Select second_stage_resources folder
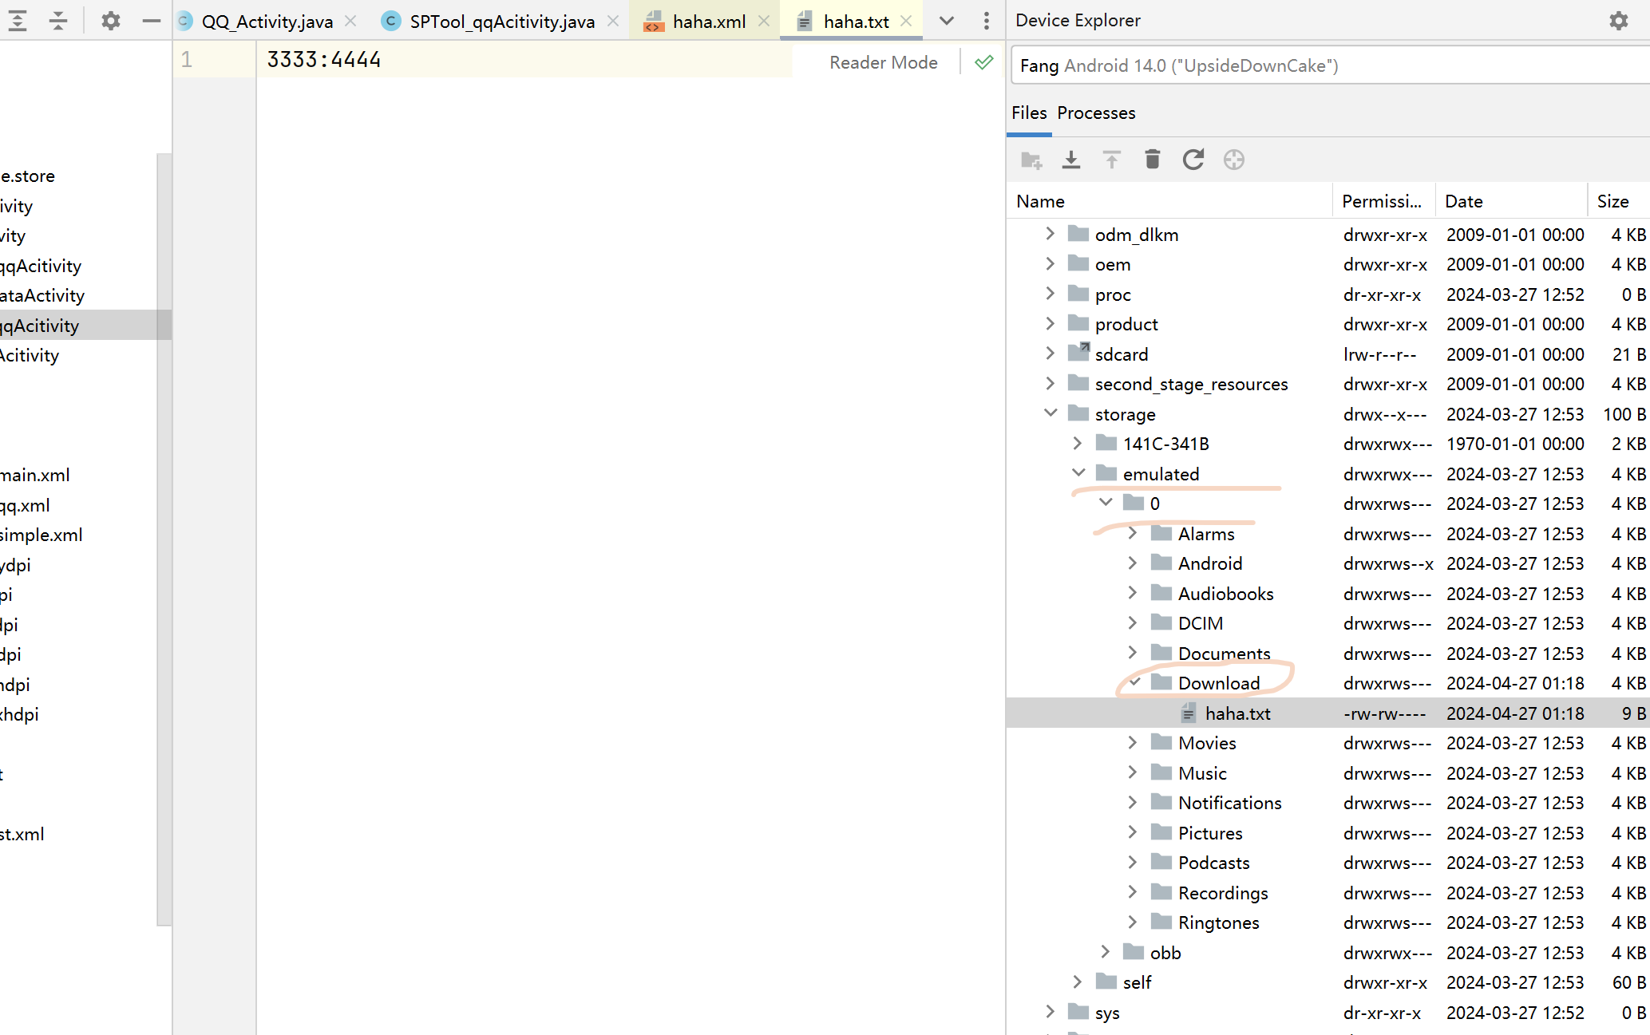This screenshot has width=1650, height=1035. click(1191, 384)
